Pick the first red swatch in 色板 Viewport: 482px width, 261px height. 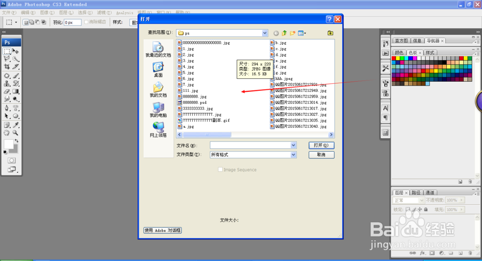tap(393, 58)
